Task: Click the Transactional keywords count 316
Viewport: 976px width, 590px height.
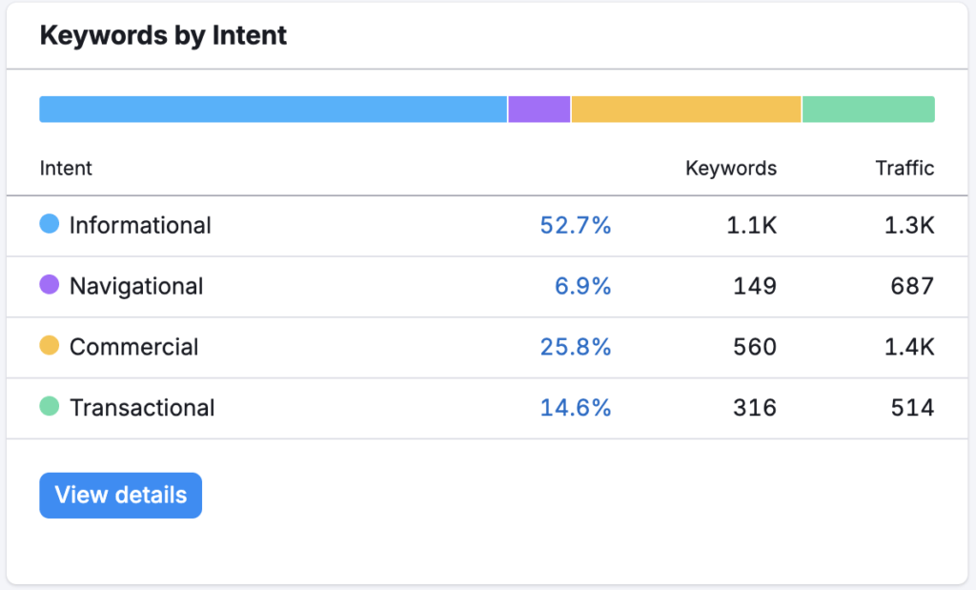Action: pyautogui.click(x=755, y=408)
